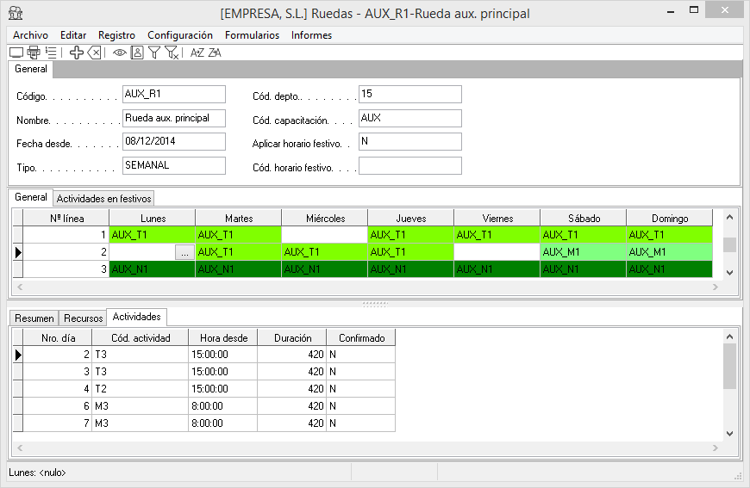
Task: Click the screen preview toolbar icon
Action: pyautogui.click(x=16, y=53)
